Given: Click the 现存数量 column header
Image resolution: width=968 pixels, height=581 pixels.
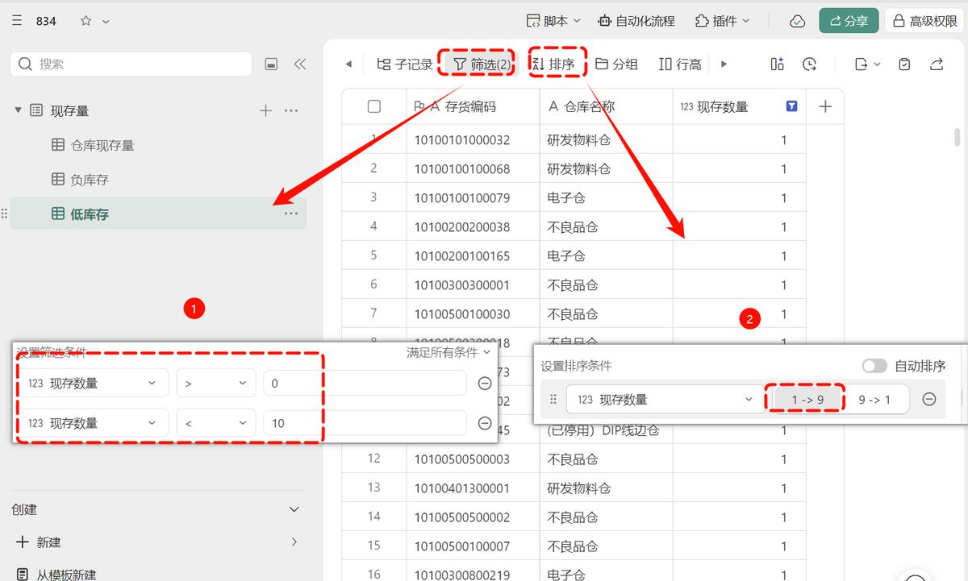Looking at the screenshot, I should pos(740,106).
